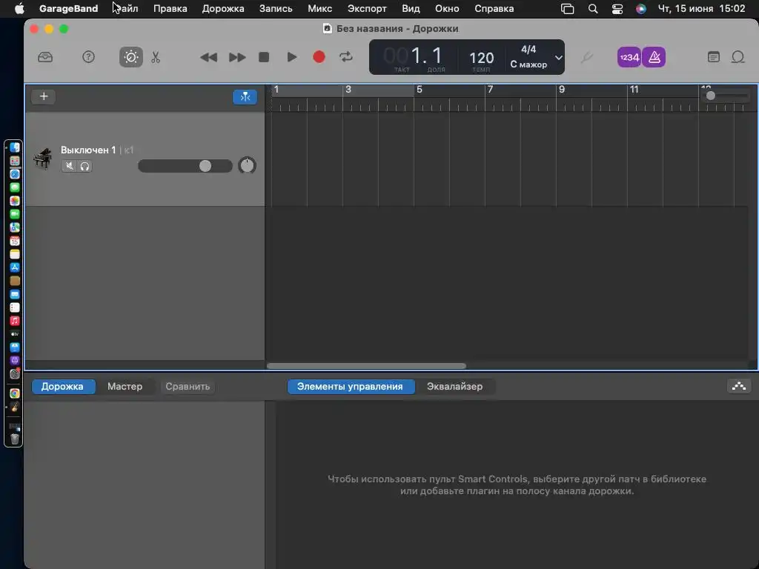Add a new track with plus button
The width and height of the screenshot is (759, 569).
pyautogui.click(x=44, y=96)
